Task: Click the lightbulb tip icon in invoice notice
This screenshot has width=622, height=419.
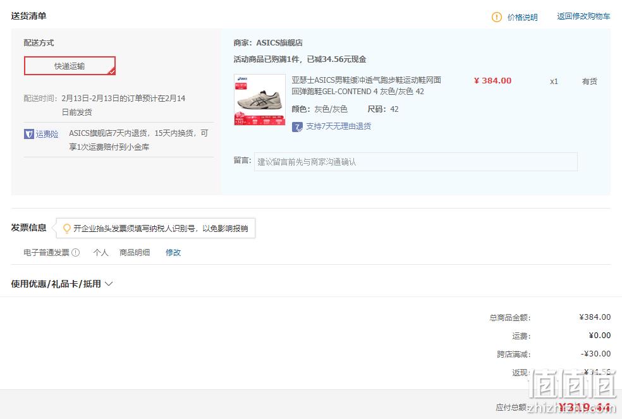Action: coord(67,228)
